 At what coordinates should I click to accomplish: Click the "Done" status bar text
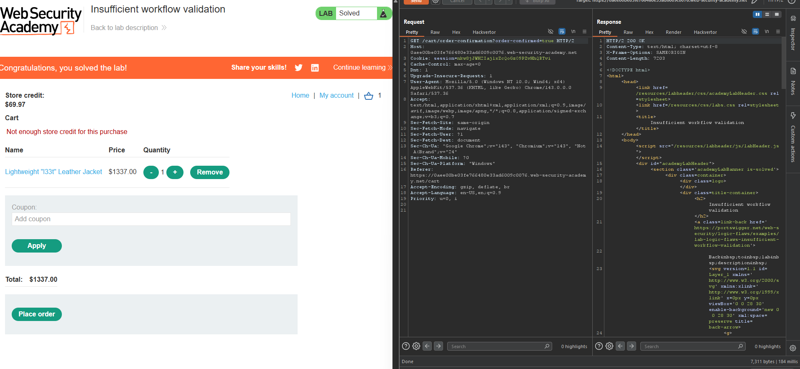(408, 361)
